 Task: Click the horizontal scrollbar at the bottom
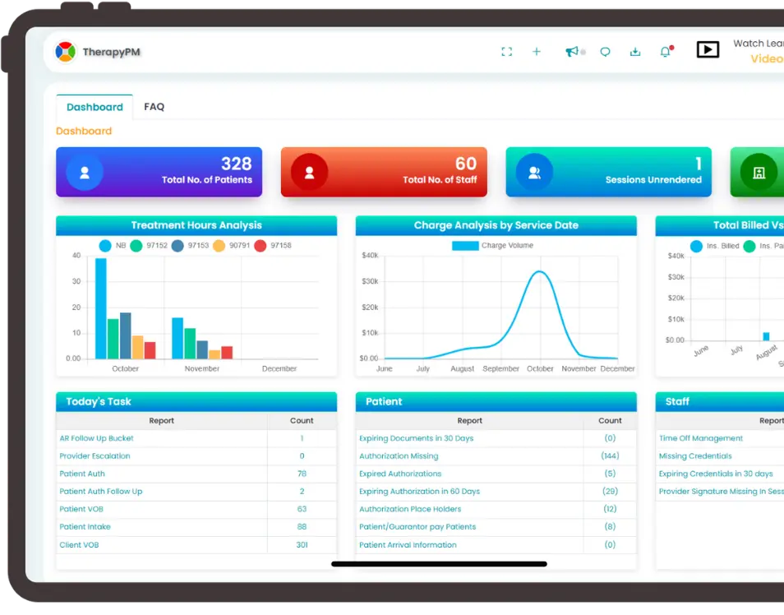tap(438, 564)
